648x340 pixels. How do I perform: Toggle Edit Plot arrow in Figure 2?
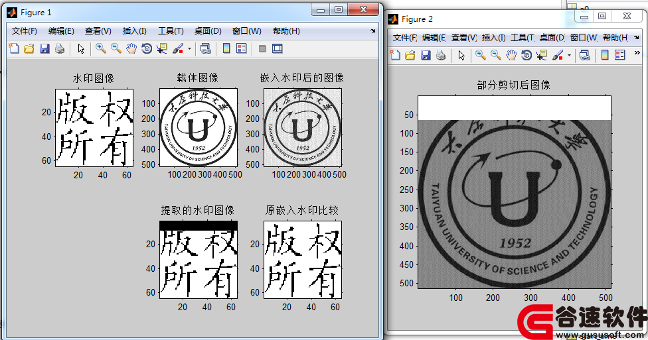point(461,55)
